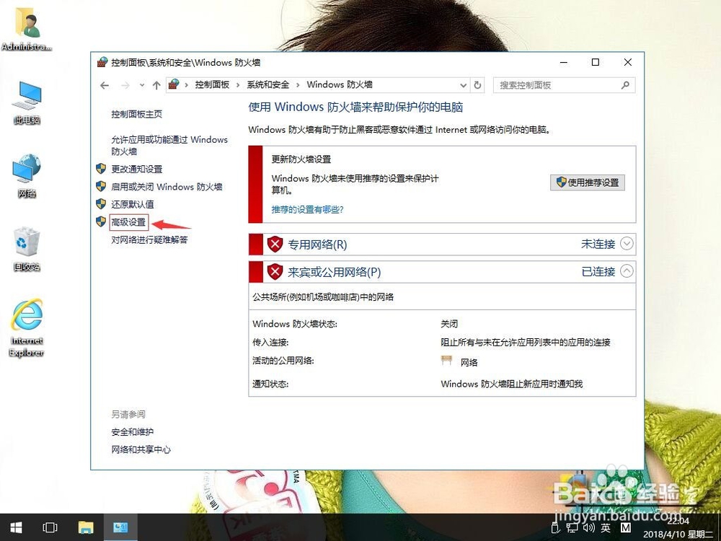This screenshot has height=541, width=721.
Task: Click the network tray icon
Action: [572, 528]
